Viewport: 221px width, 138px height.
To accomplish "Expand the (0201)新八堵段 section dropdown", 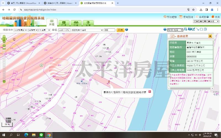I will click(87, 30).
